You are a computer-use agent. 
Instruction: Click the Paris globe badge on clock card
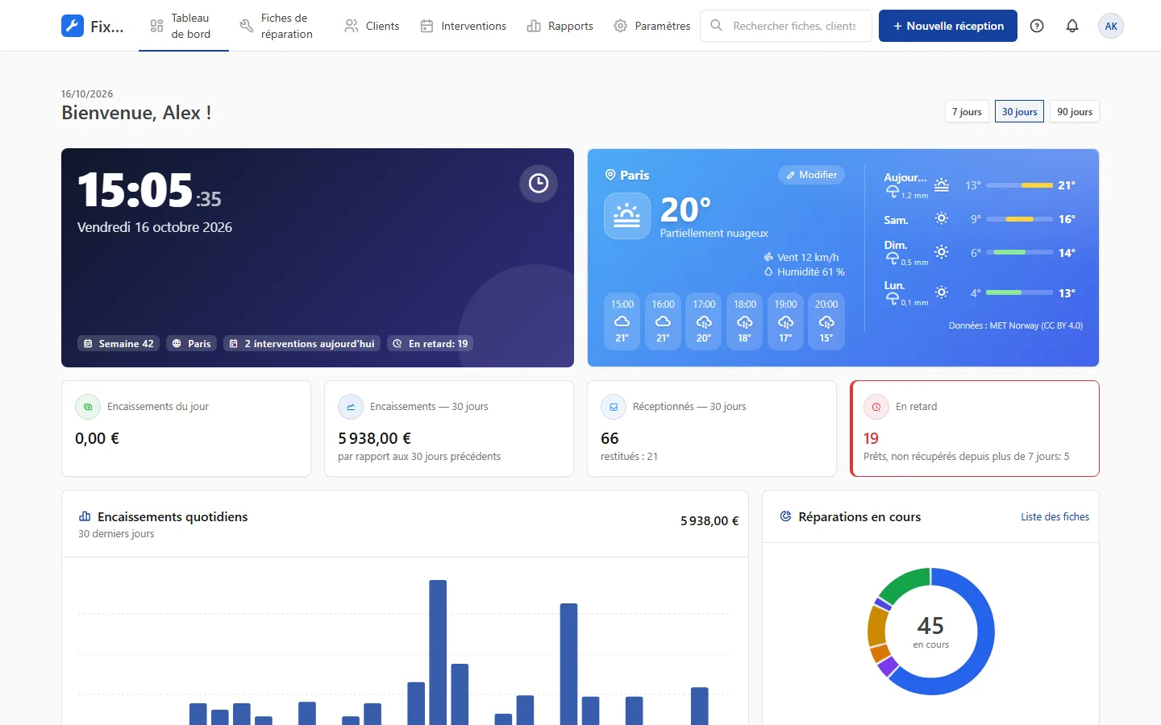click(x=191, y=344)
